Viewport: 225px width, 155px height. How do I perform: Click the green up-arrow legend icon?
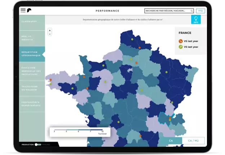(181, 47)
